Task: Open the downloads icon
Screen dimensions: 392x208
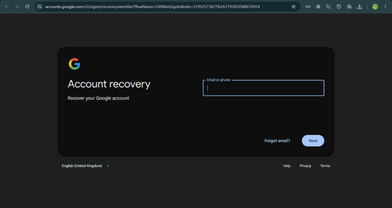Action: click(359, 7)
